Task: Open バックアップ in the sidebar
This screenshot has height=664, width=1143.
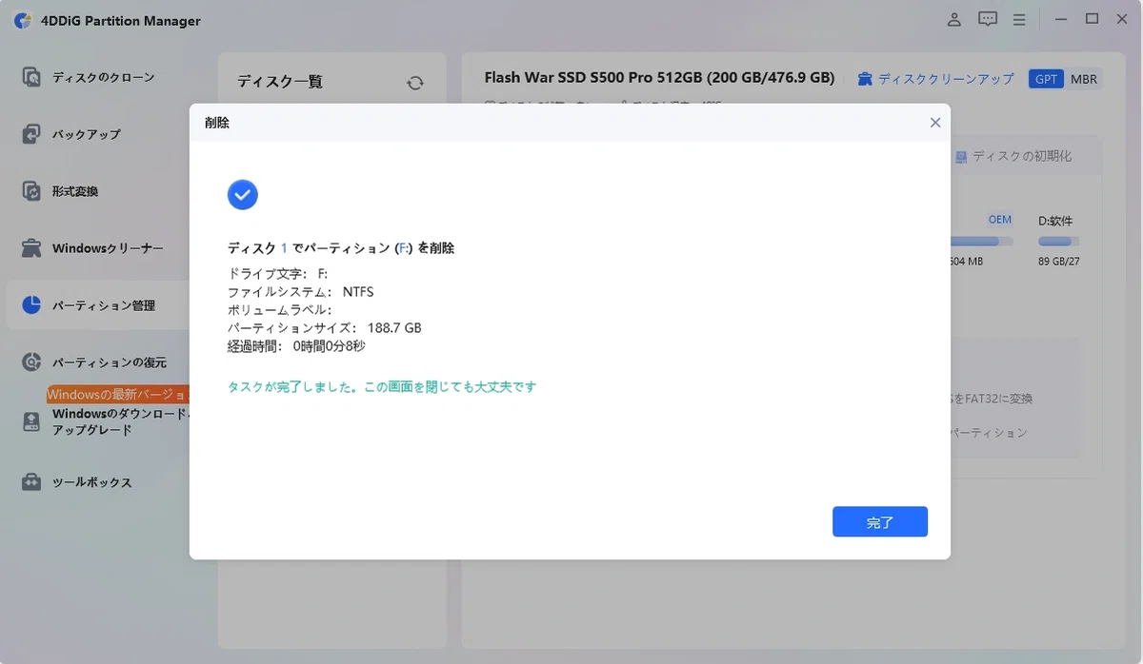Action: pyautogui.click(x=86, y=134)
